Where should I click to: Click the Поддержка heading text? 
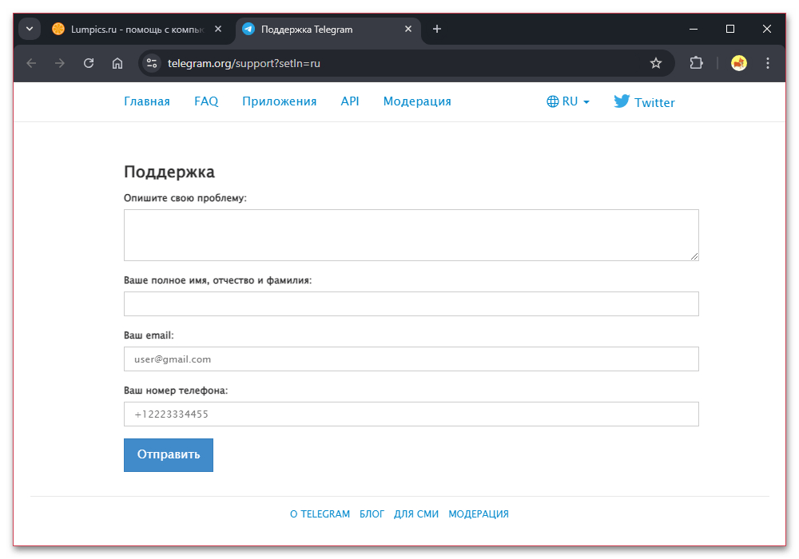pyautogui.click(x=169, y=172)
